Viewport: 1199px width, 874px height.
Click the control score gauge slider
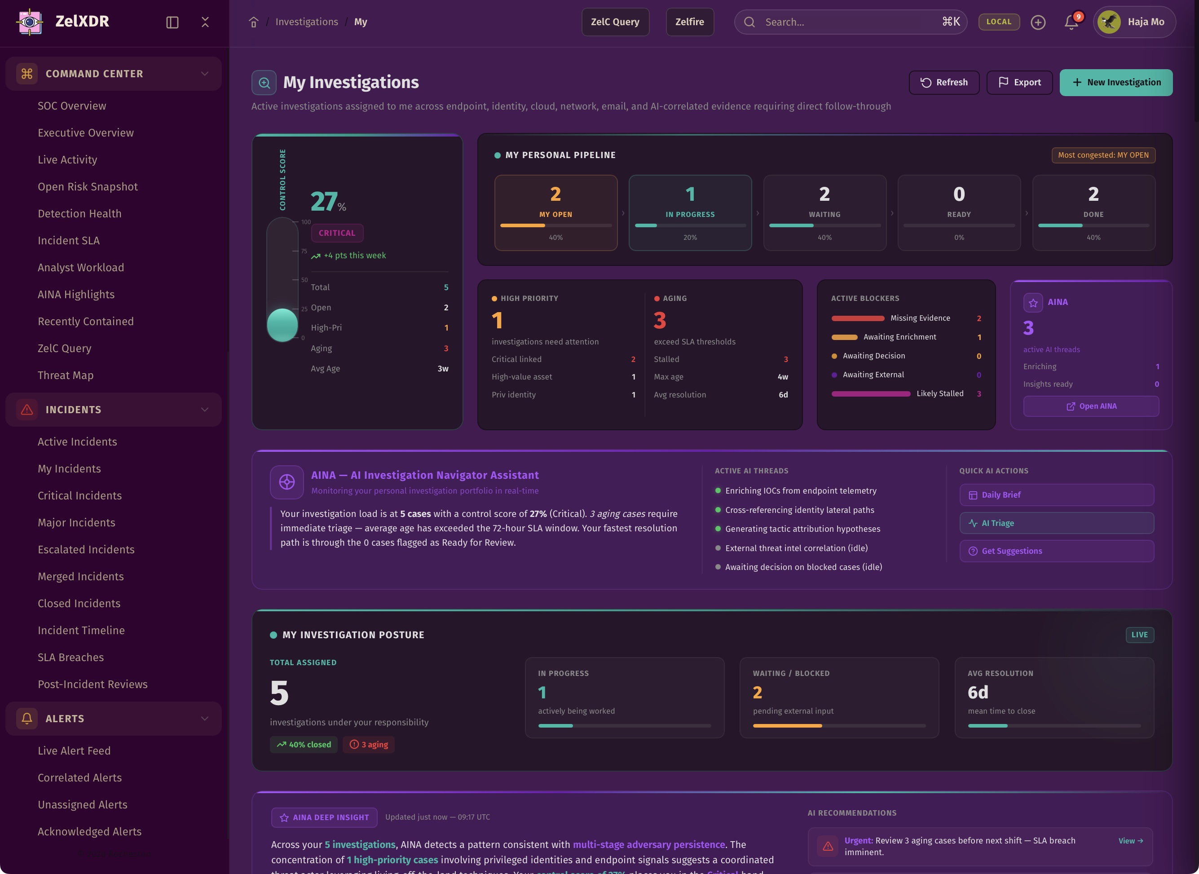[282, 324]
